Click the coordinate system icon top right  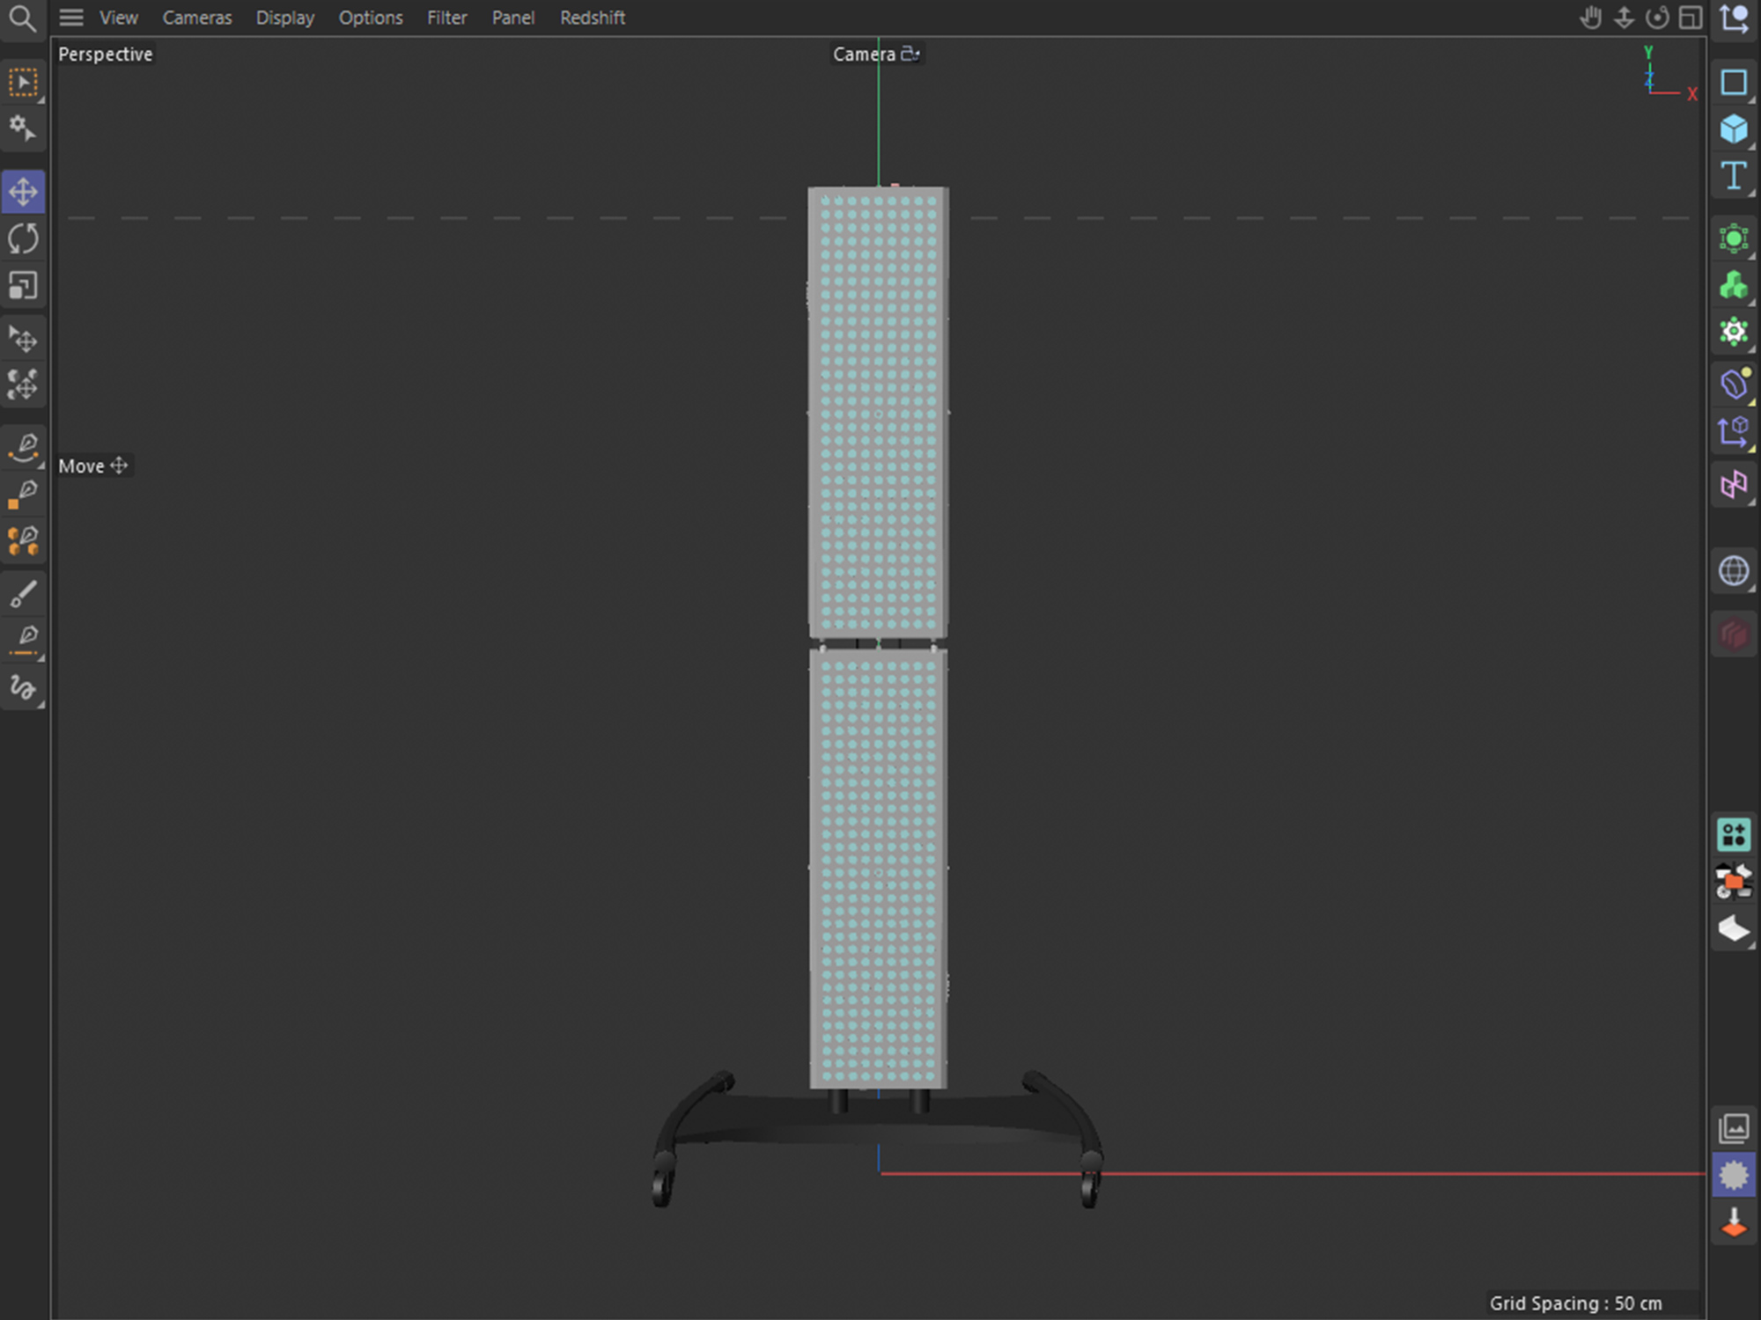tap(1735, 18)
